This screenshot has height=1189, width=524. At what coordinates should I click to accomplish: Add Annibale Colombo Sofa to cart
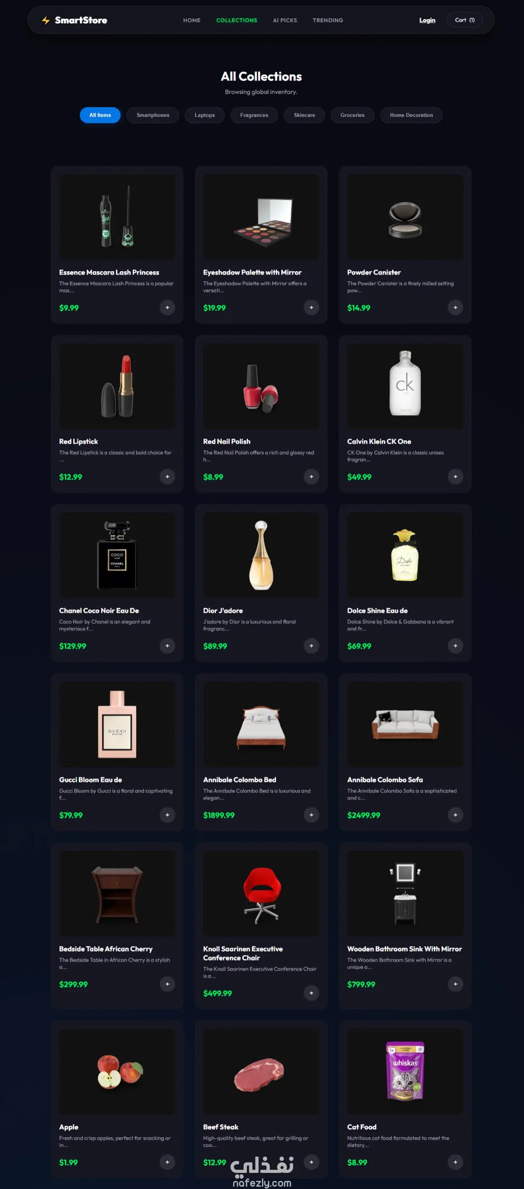click(x=455, y=815)
